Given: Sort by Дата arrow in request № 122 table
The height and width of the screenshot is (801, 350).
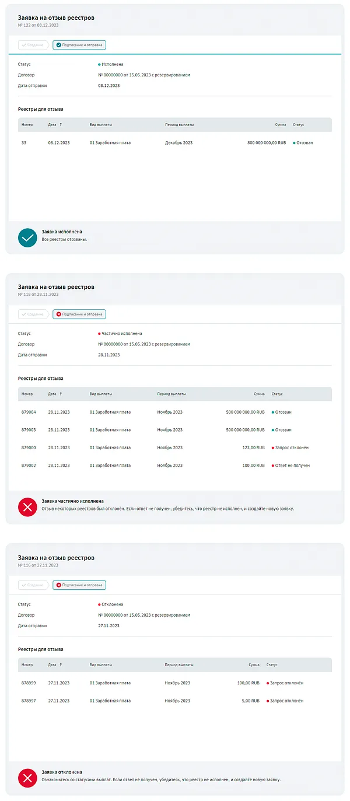Looking at the screenshot, I should [61, 125].
